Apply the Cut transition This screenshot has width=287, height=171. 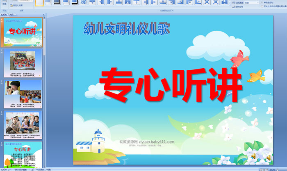(66, 2)
